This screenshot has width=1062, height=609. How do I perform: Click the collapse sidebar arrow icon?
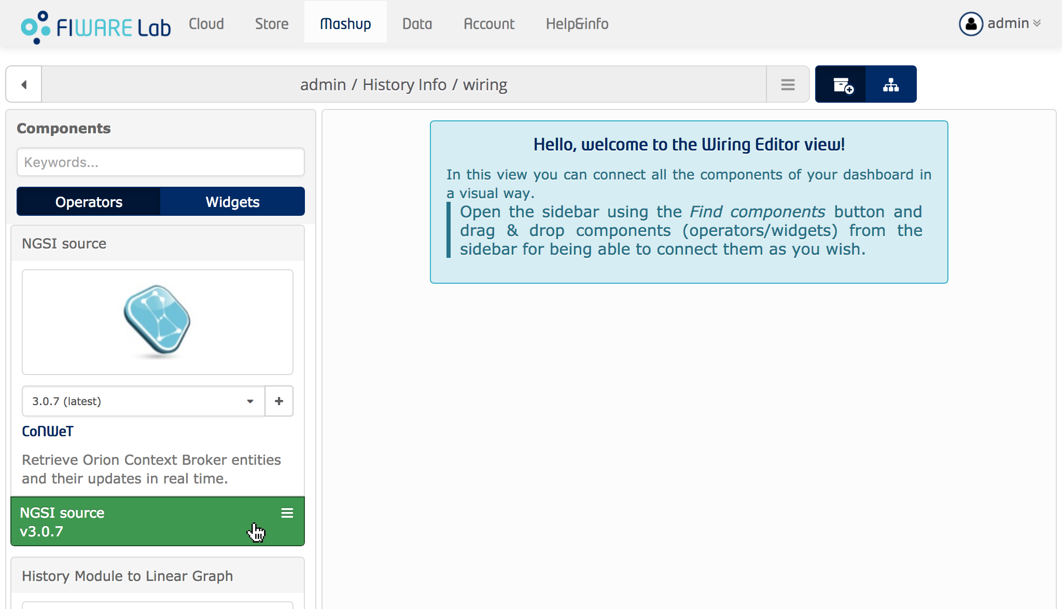[24, 84]
